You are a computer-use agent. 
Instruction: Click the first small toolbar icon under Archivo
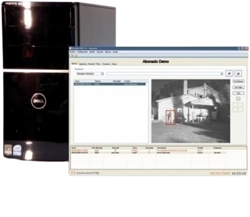[72, 56]
